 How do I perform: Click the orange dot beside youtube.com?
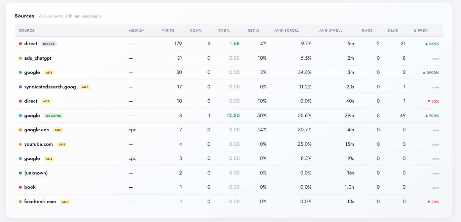[20, 144]
